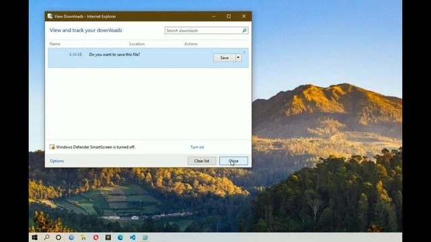Open Microsoft Edge from the taskbar

click(121, 237)
